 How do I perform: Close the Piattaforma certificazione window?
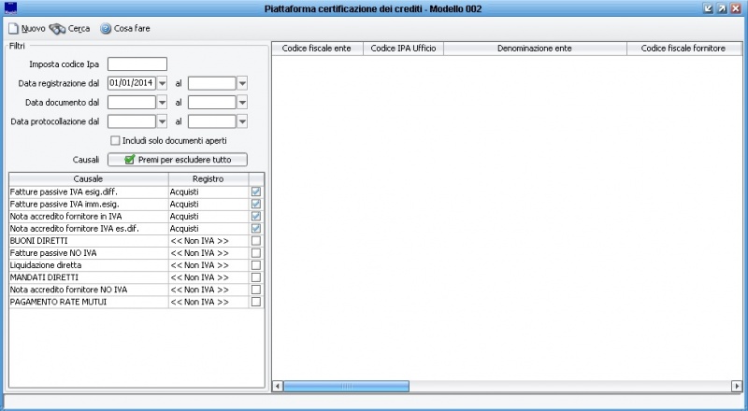tap(736, 8)
